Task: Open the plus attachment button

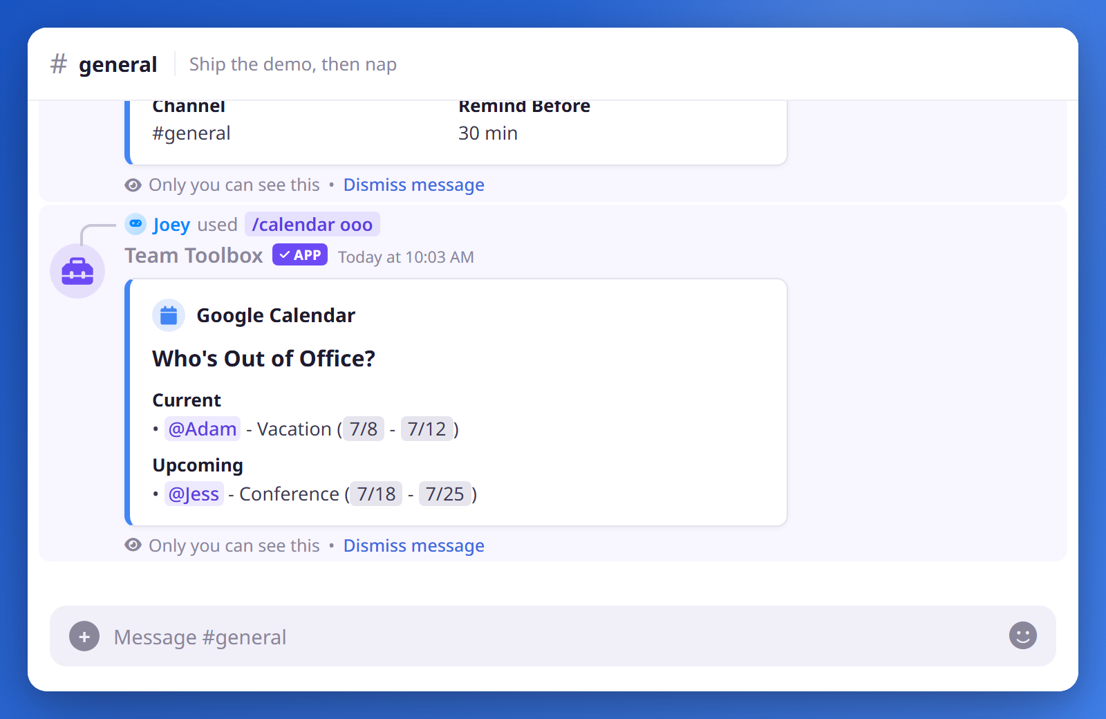Action: 84,637
